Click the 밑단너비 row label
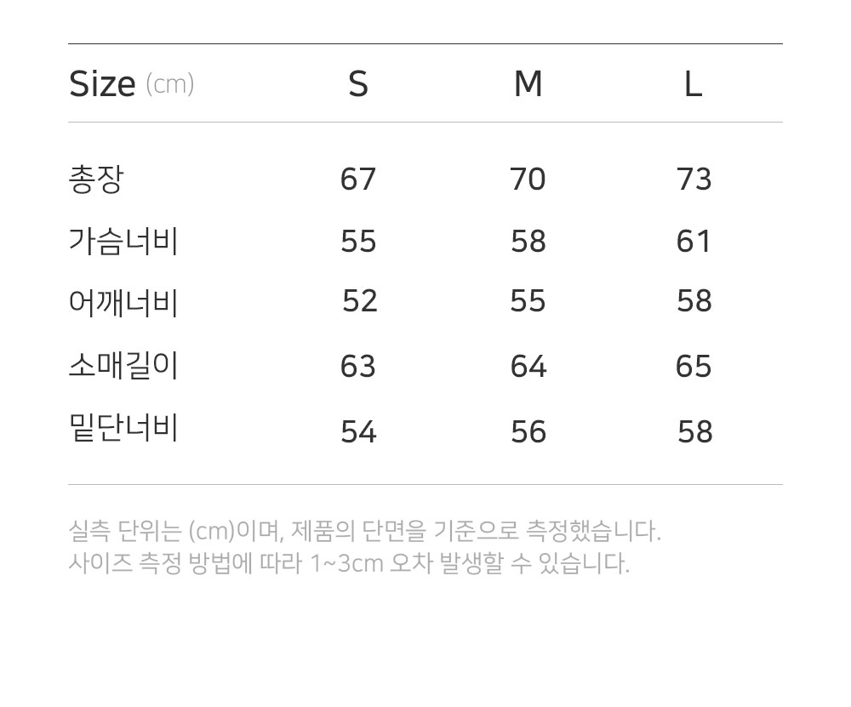The image size is (851, 707). click(x=123, y=428)
